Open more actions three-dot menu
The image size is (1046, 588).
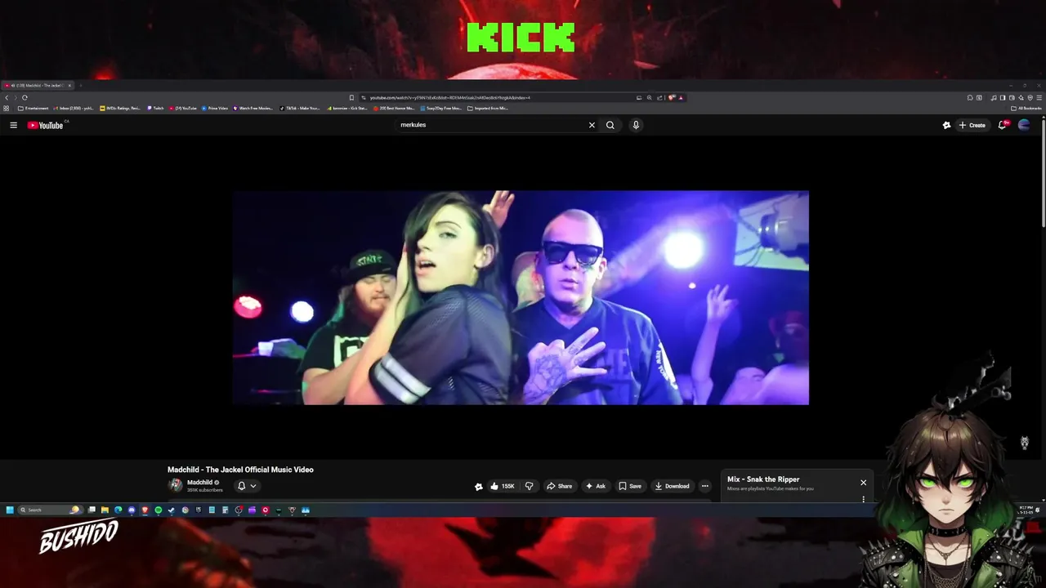[x=705, y=486]
